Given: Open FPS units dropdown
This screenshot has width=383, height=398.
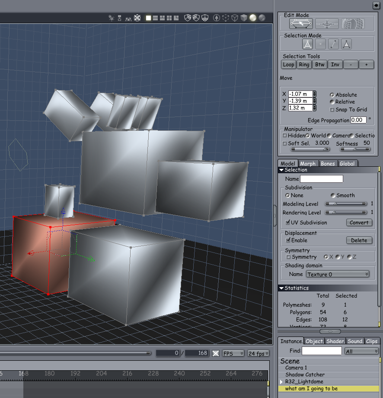Looking at the screenshot, I should 233,353.
